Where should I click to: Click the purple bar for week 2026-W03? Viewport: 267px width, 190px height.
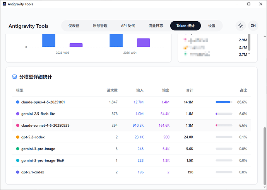tap(76, 45)
